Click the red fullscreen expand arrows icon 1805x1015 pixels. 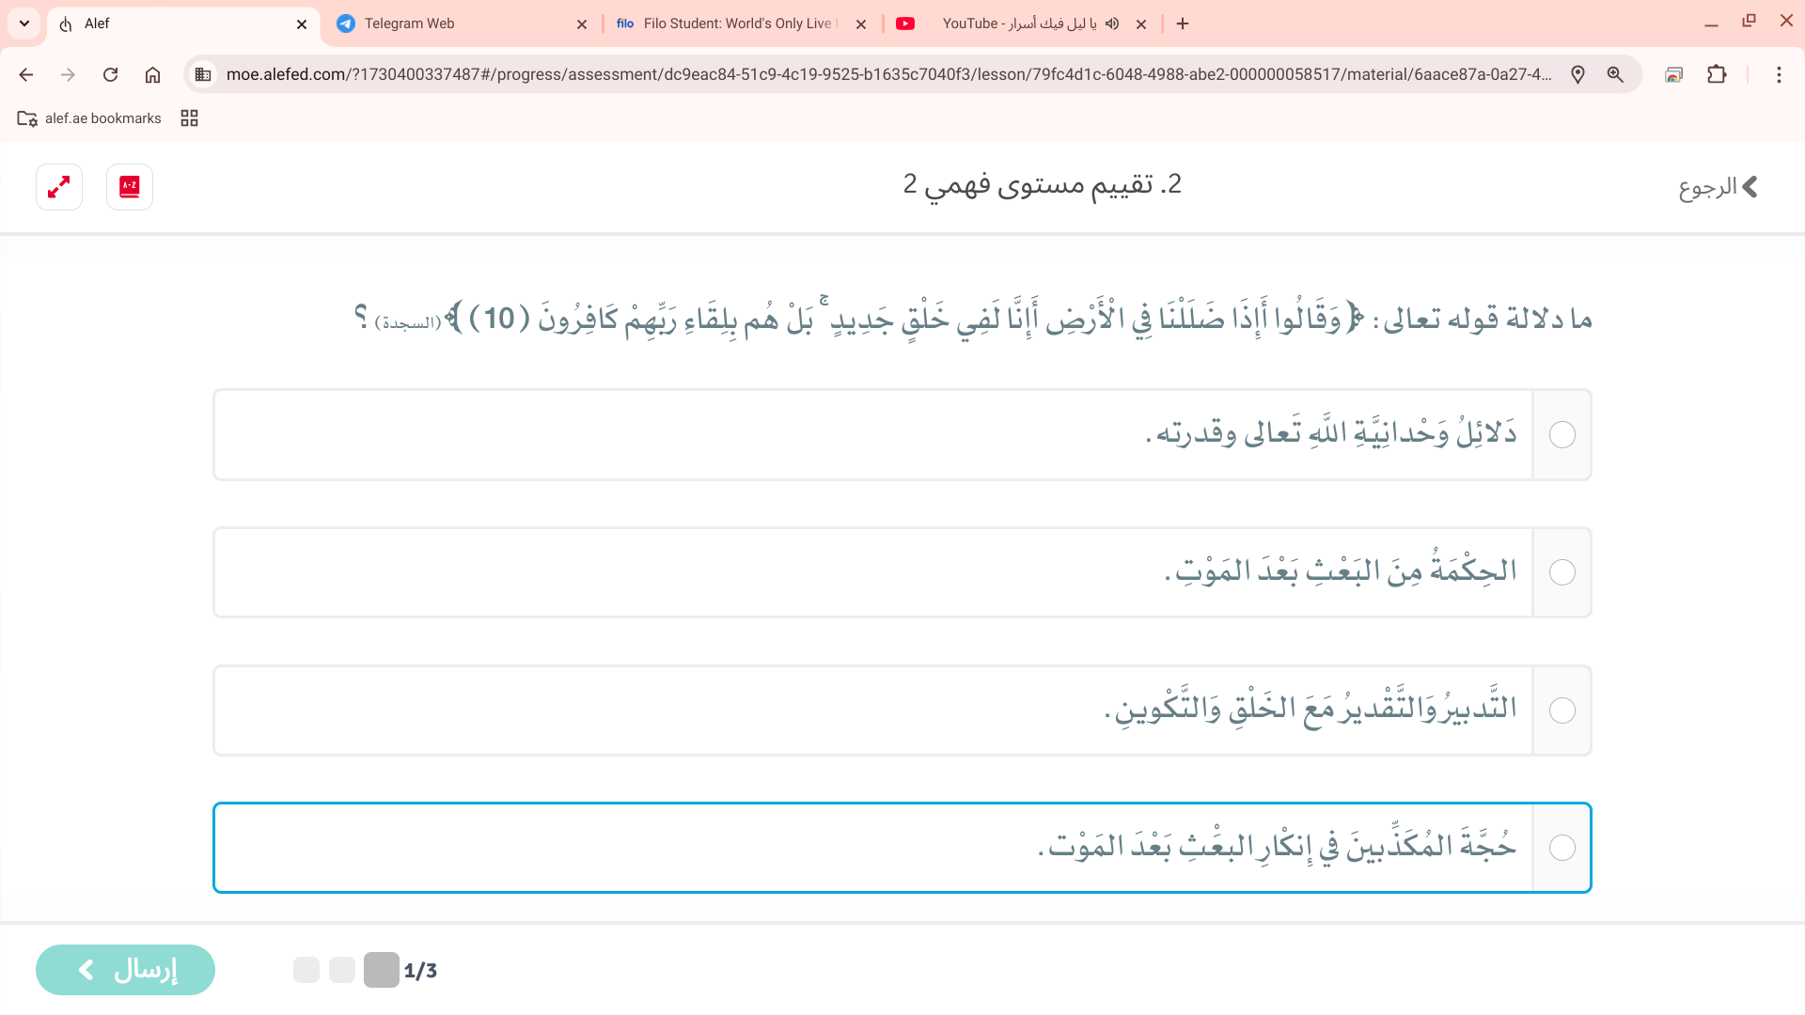pos(59,187)
